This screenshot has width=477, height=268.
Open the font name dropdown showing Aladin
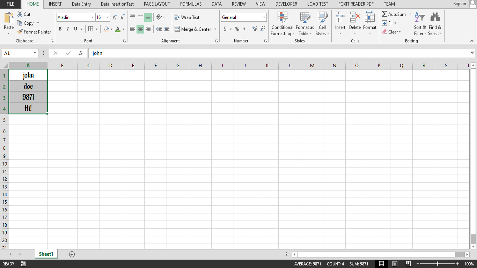pos(93,17)
